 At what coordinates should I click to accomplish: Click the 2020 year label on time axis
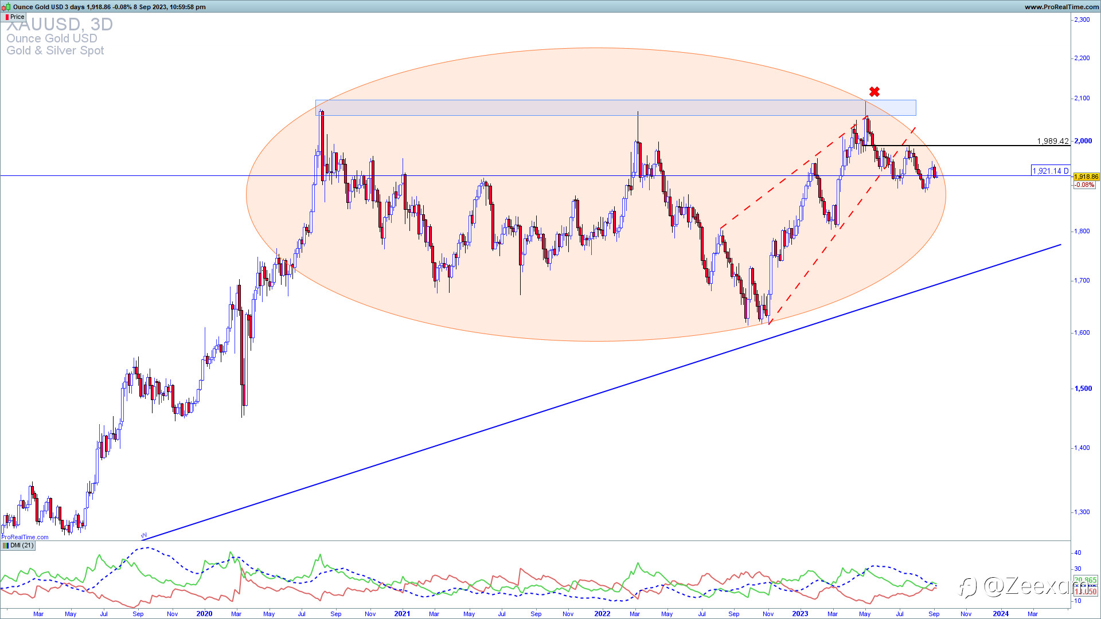[x=204, y=613]
